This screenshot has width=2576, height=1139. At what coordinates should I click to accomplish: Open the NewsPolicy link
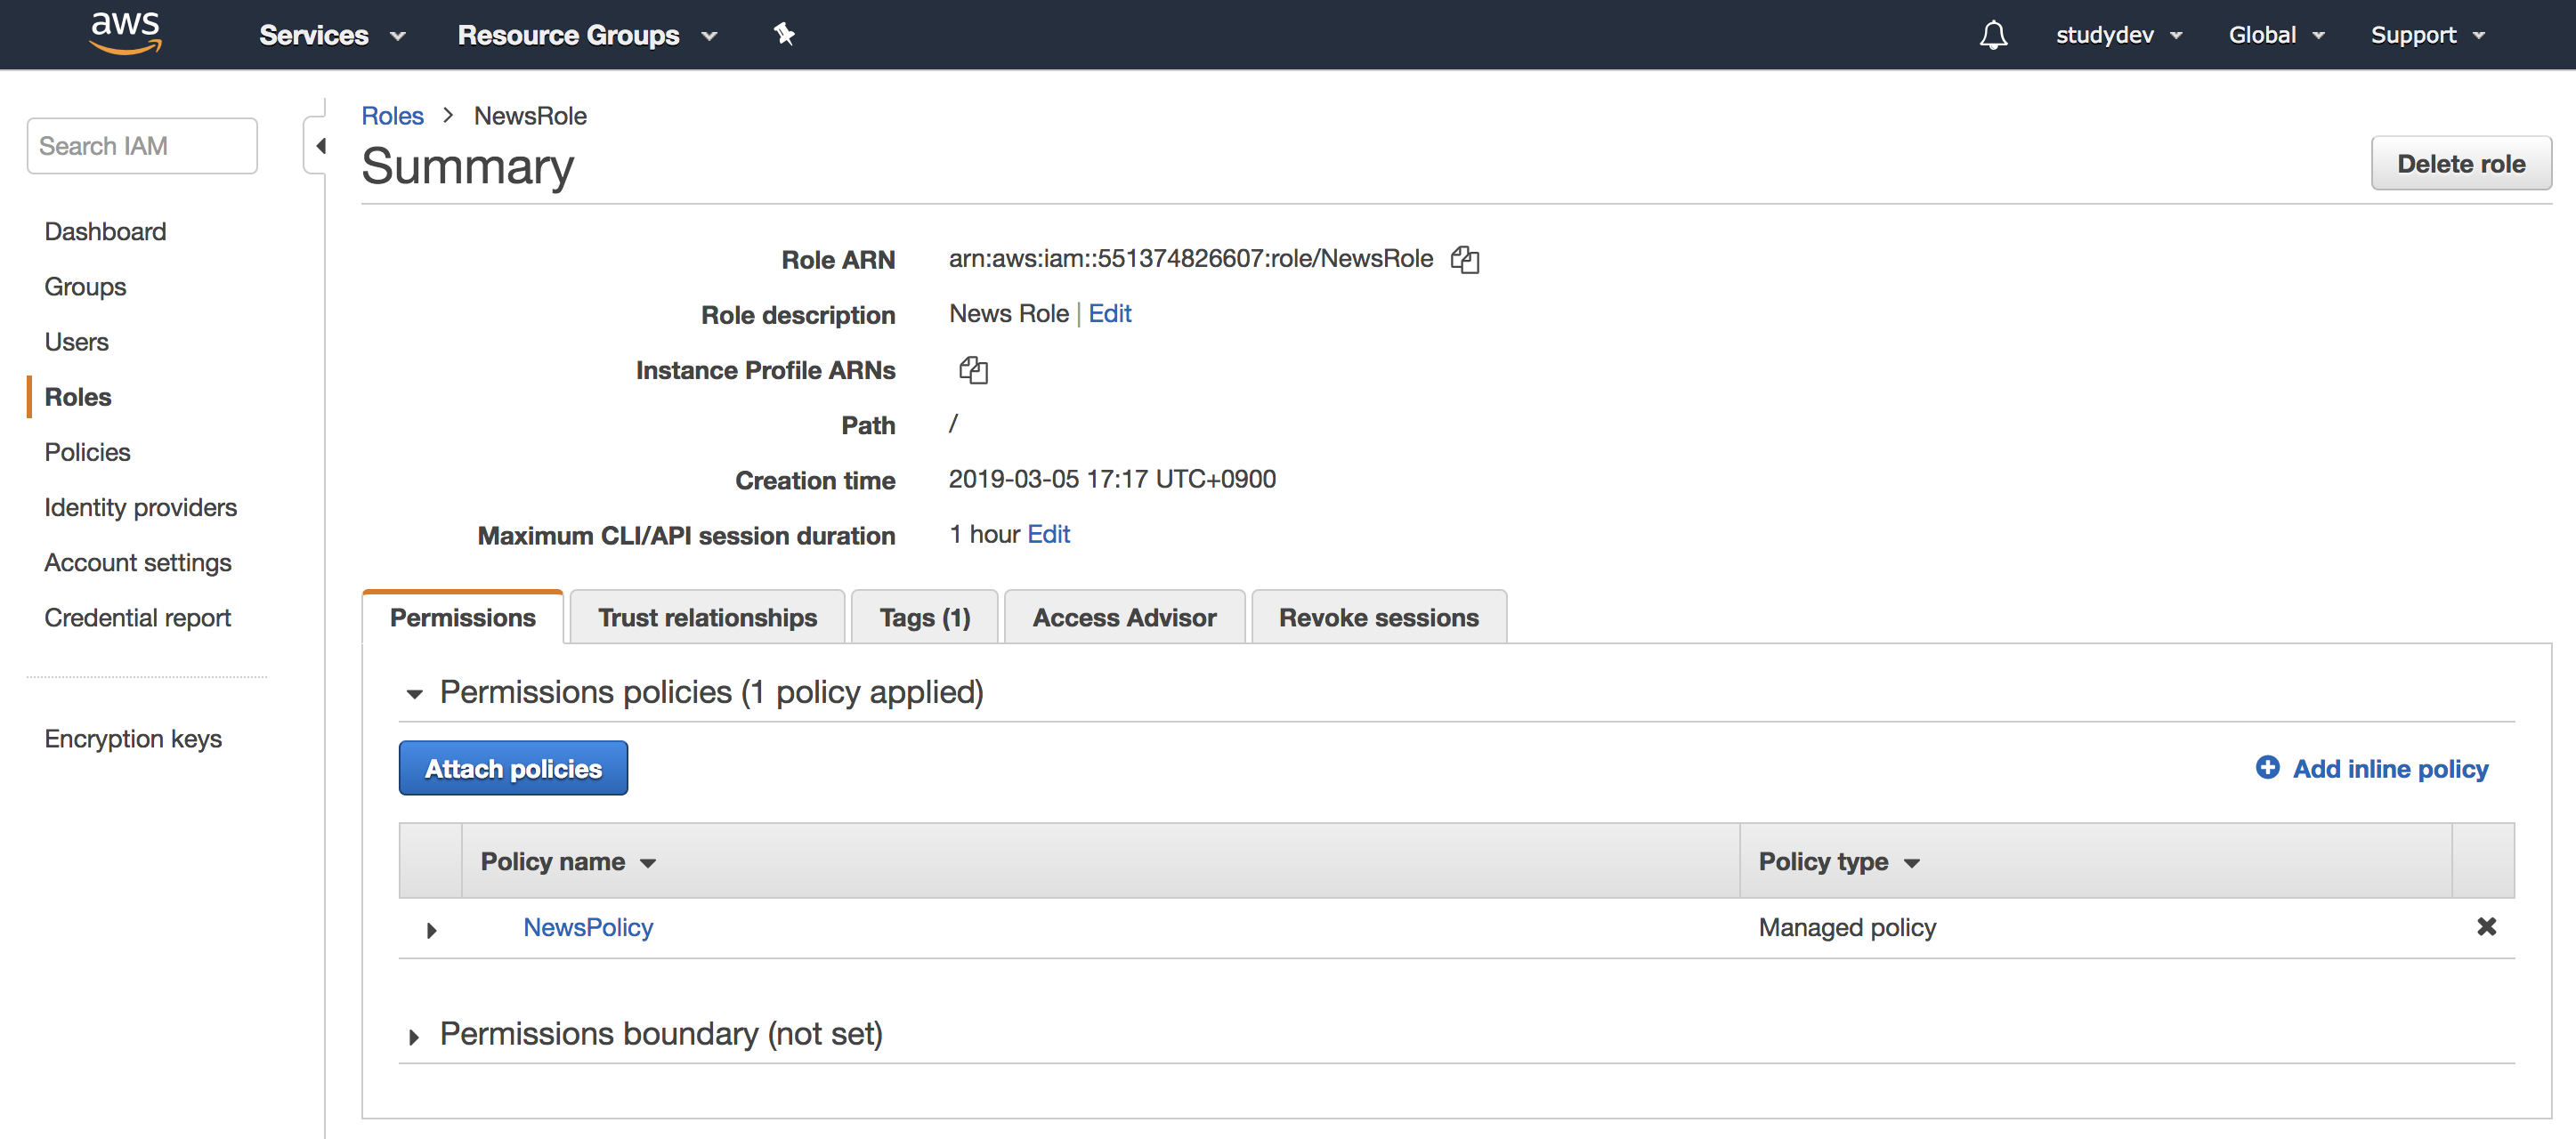tap(588, 927)
